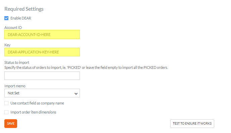The image size is (231, 133).
Task: Click the chevron arrow on Import memo
Action: 76,93
